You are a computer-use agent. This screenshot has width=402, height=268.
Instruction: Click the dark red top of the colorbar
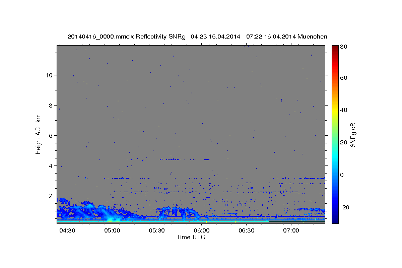click(x=335, y=48)
